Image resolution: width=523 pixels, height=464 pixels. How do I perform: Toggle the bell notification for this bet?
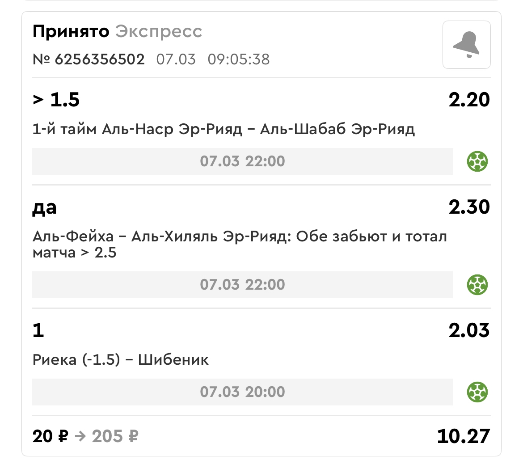tap(466, 45)
